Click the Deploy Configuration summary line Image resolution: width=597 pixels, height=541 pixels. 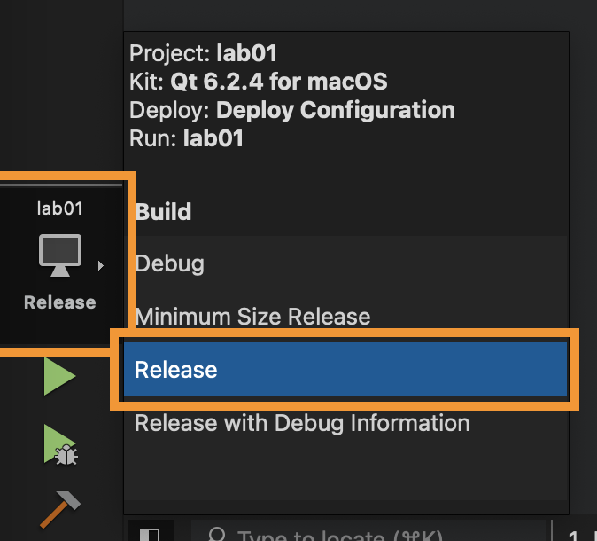[292, 110]
